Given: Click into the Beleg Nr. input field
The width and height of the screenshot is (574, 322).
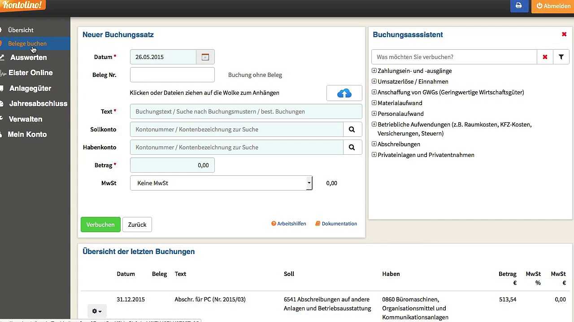Looking at the screenshot, I should tap(172, 75).
